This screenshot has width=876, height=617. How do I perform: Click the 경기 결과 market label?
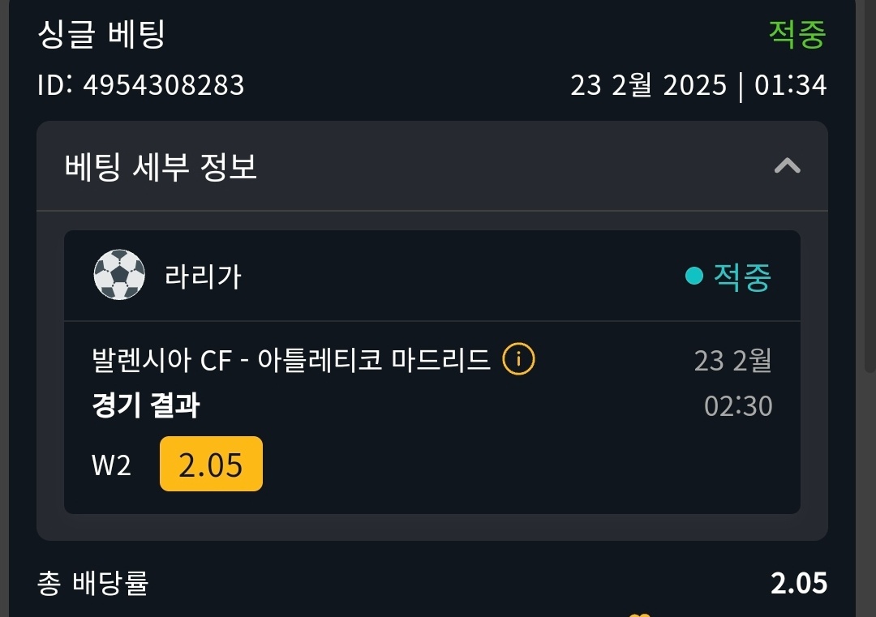point(146,405)
